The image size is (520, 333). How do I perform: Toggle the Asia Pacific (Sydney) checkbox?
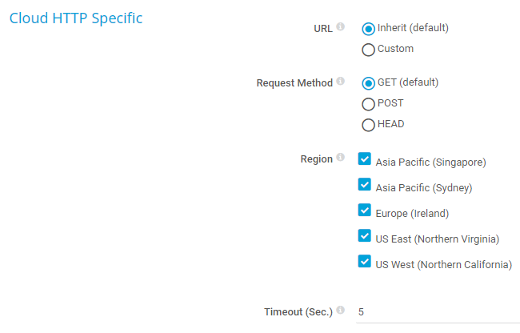[365, 185]
